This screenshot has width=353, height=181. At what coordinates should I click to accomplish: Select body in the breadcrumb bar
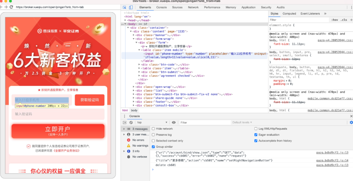tap(134, 111)
